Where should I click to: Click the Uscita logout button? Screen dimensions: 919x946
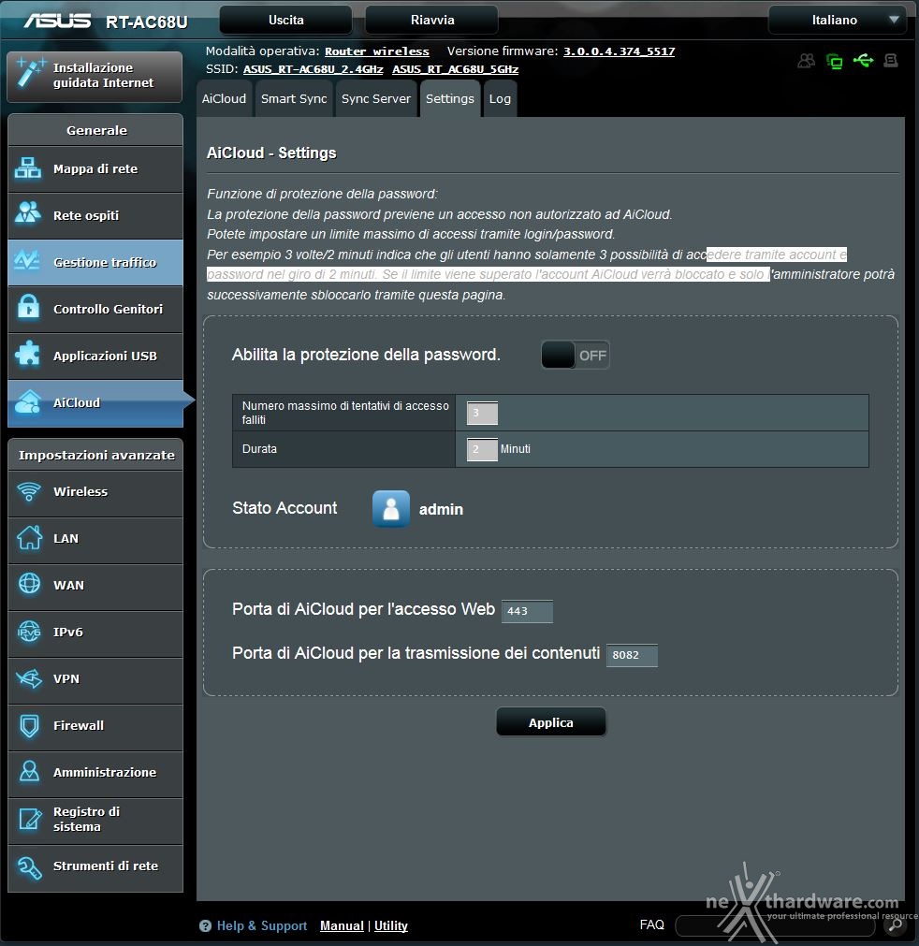pyautogui.click(x=286, y=20)
